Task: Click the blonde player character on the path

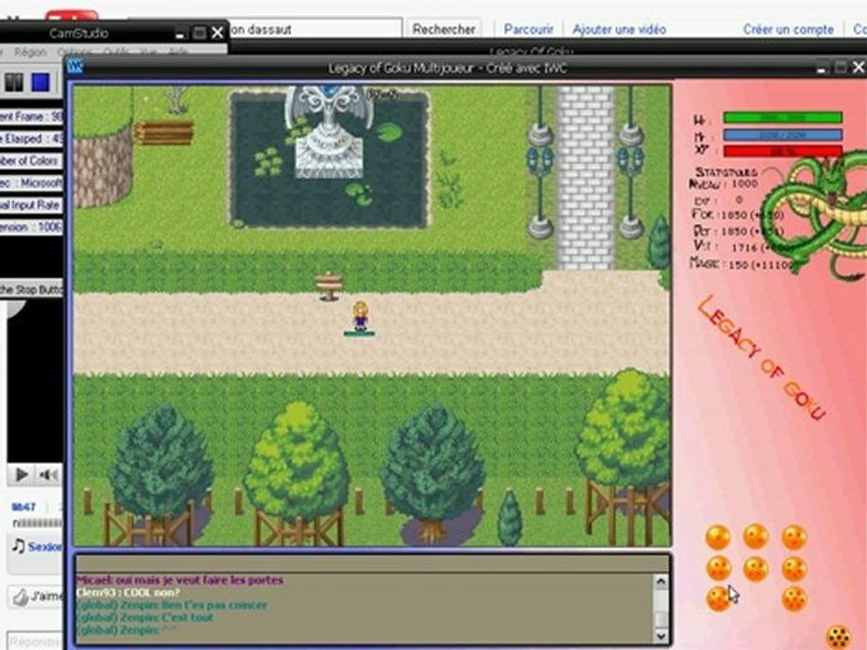Action: tap(360, 317)
